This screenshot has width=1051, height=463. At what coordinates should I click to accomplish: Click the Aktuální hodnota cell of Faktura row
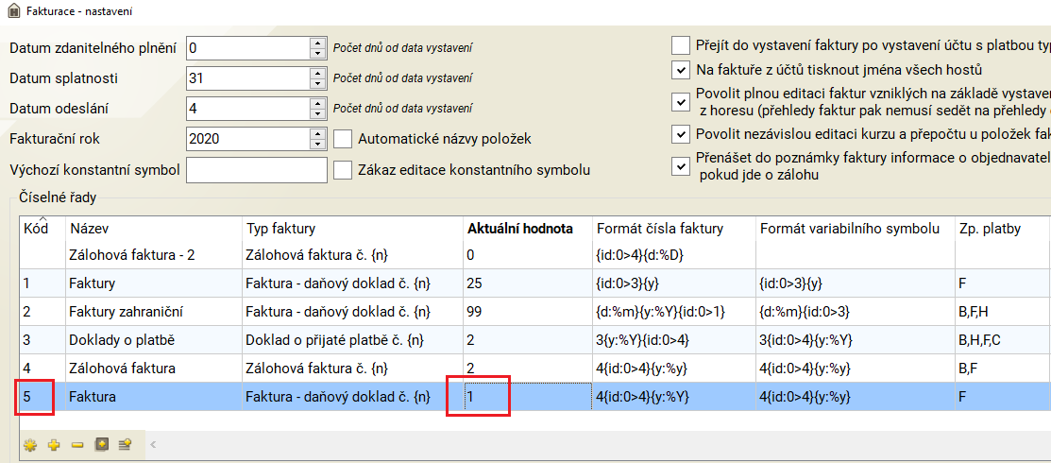(x=487, y=398)
